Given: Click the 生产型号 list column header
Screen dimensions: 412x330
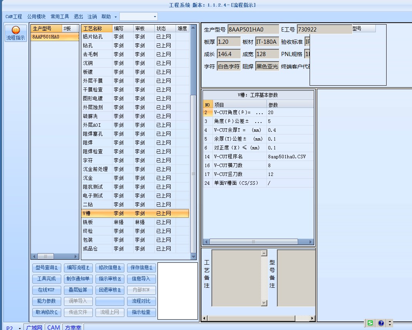Looking at the screenshot, I should coord(46,28).
